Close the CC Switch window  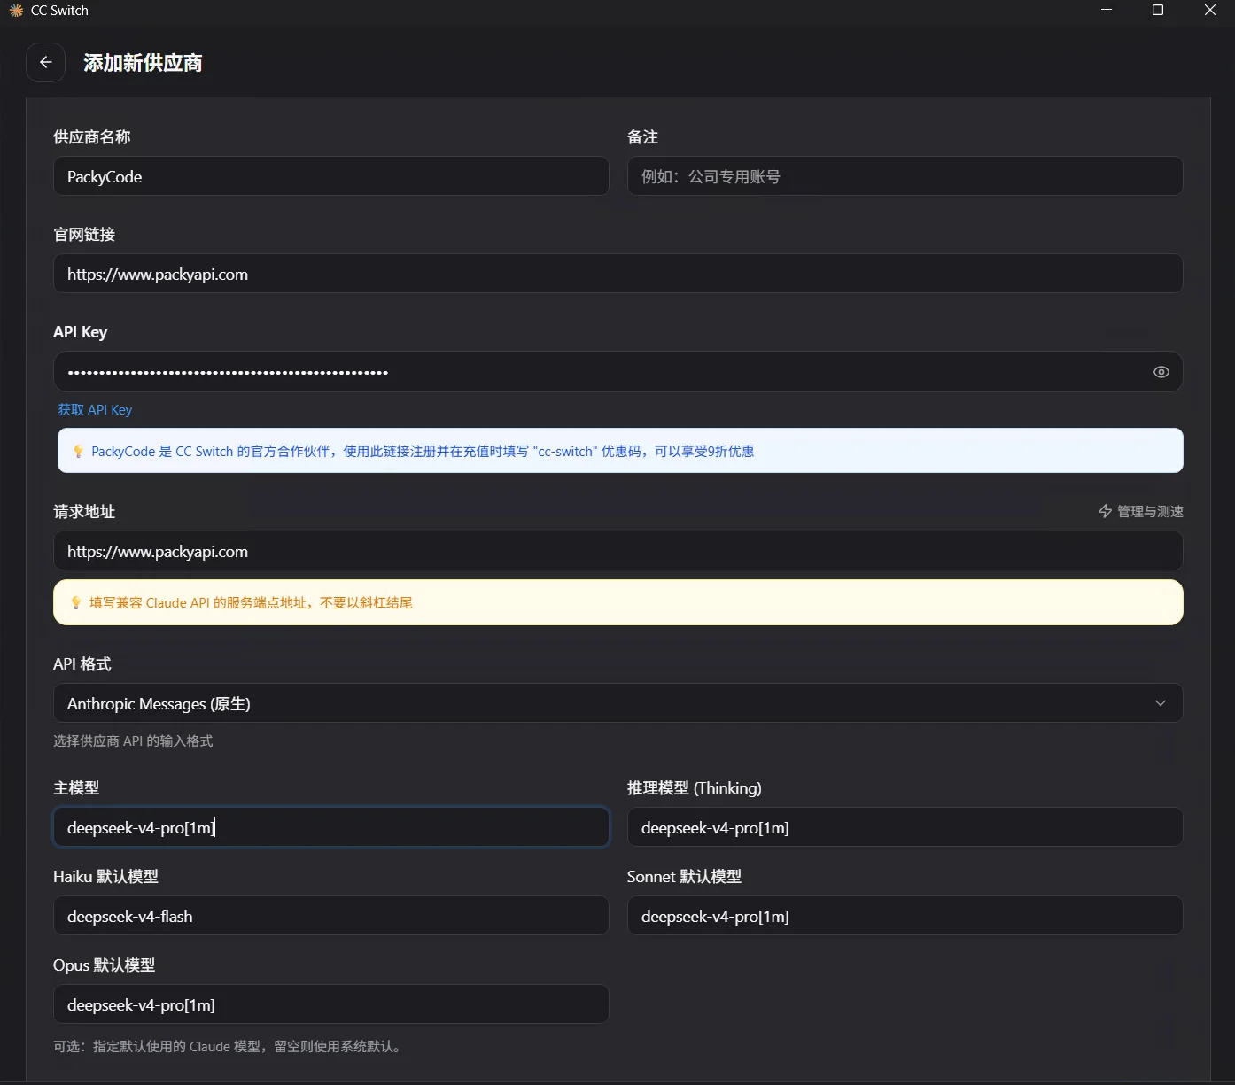1210,10
